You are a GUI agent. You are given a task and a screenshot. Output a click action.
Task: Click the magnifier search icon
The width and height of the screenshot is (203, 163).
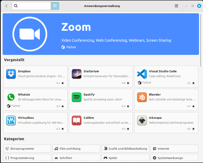point(16,6)
